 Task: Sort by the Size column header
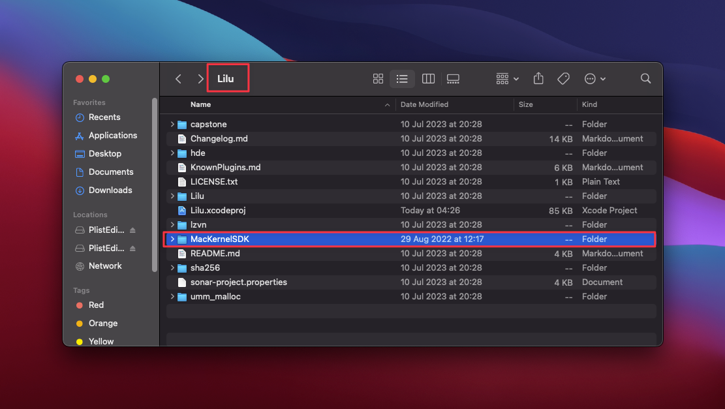point(525,104)
